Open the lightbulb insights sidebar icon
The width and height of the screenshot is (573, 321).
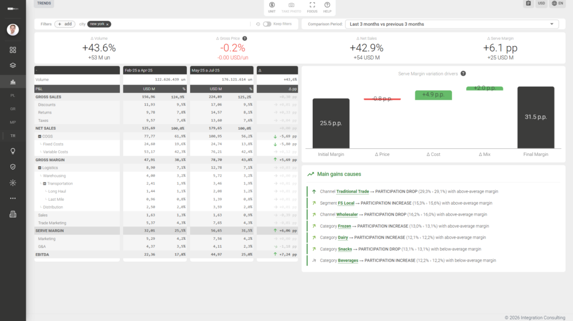point(13,151)
